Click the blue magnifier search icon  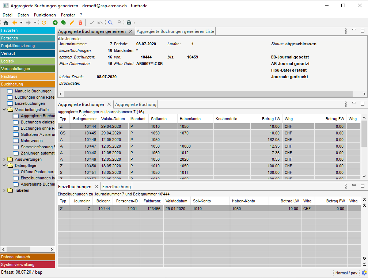(x=110, y=23)
